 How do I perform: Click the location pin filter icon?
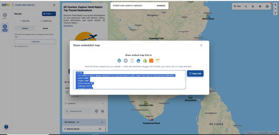[x=96, y=111]
